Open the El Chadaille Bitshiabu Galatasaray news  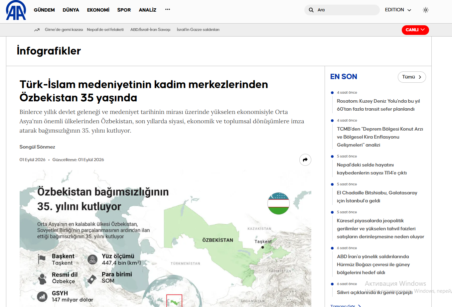pyautogui.click(x=377, y=197)
